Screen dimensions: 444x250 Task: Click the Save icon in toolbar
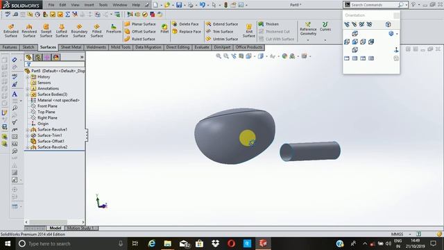(179, 5)
